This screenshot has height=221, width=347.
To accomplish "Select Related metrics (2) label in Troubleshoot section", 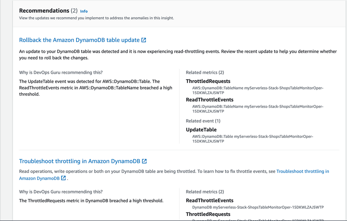I will [x=205, y=192].
